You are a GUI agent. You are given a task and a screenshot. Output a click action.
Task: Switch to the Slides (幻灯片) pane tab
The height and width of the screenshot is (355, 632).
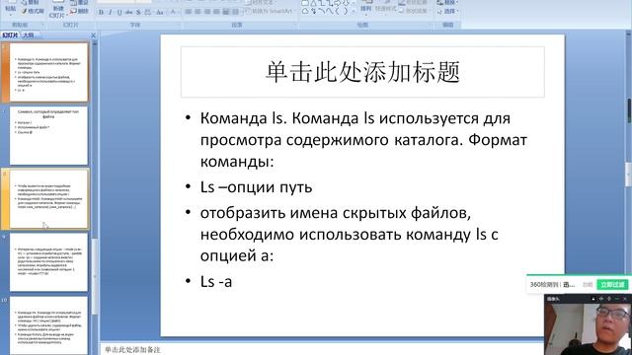tap(10, 35)
